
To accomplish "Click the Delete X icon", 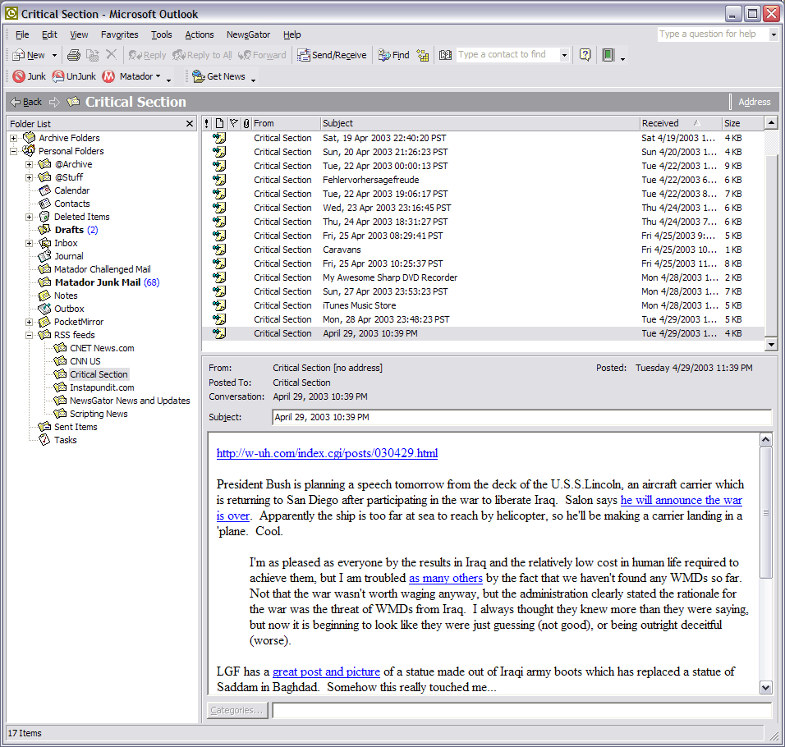I will [x=111, y=54].
